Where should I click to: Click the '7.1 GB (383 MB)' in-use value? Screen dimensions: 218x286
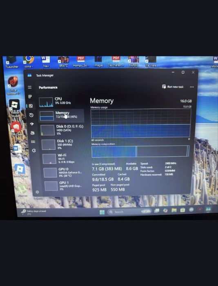(107, 169)
